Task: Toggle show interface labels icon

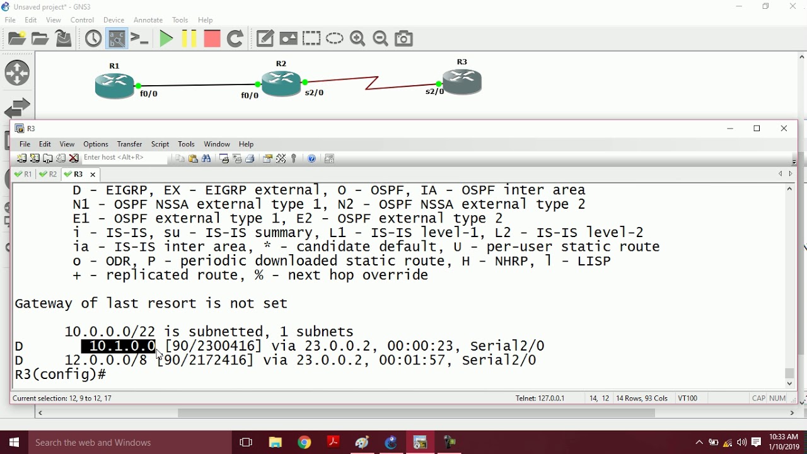Action: 117,38
